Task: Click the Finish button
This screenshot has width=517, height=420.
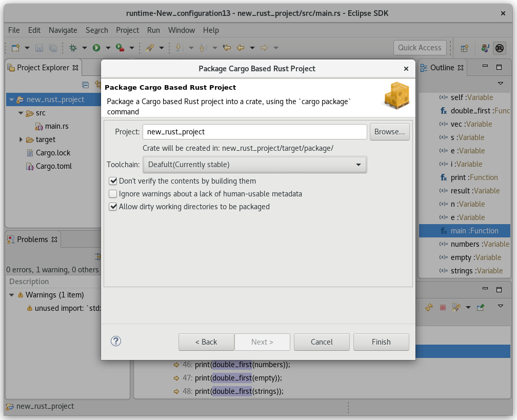Action: coord(381,342)
